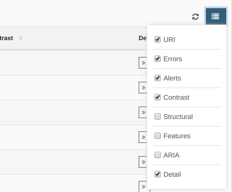This screenshot has height=192, width=232.
Task: Disable the Contrast column checkbox
Action: pyautogui.click(x=158, y=97)
